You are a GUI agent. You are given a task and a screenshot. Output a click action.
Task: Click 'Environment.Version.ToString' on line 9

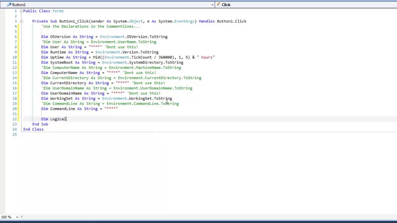(x=127, y=52)
